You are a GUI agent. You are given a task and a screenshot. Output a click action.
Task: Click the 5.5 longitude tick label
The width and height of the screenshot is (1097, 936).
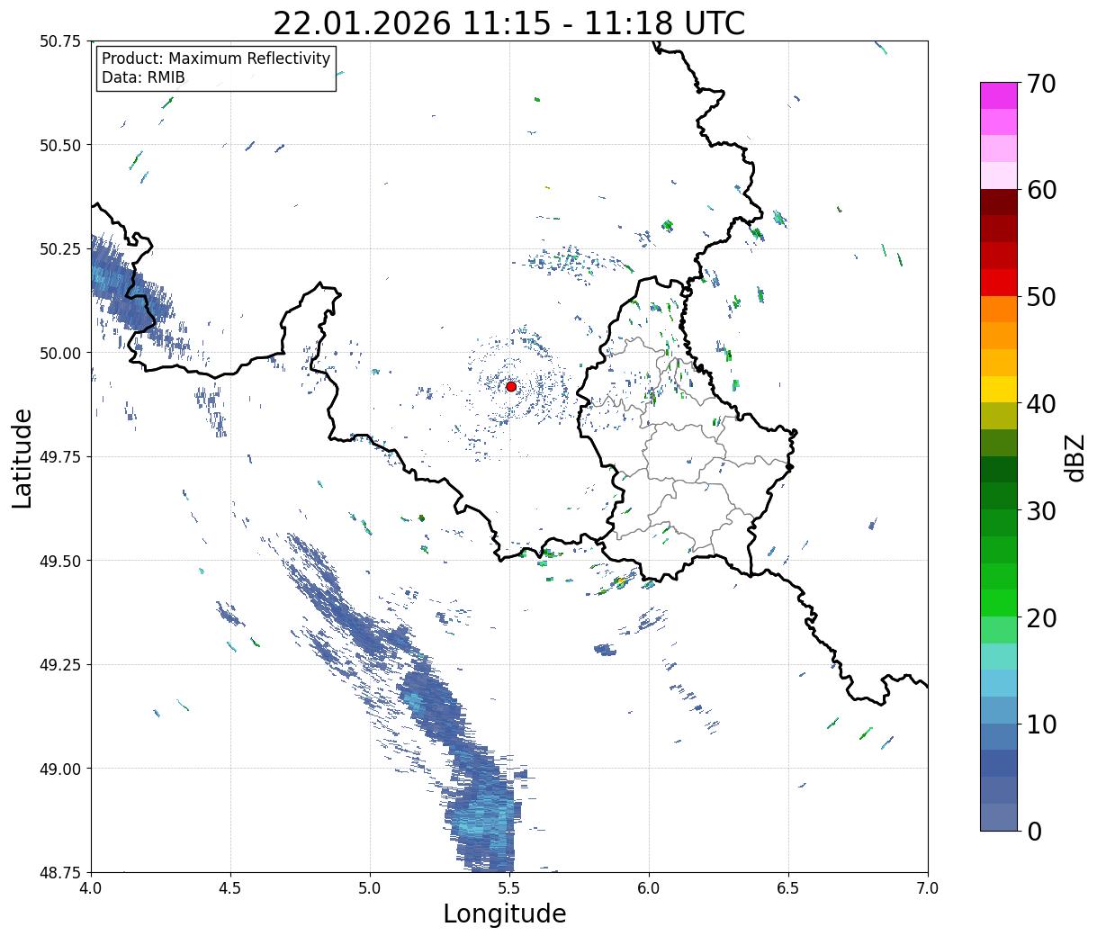coord(509,888)
